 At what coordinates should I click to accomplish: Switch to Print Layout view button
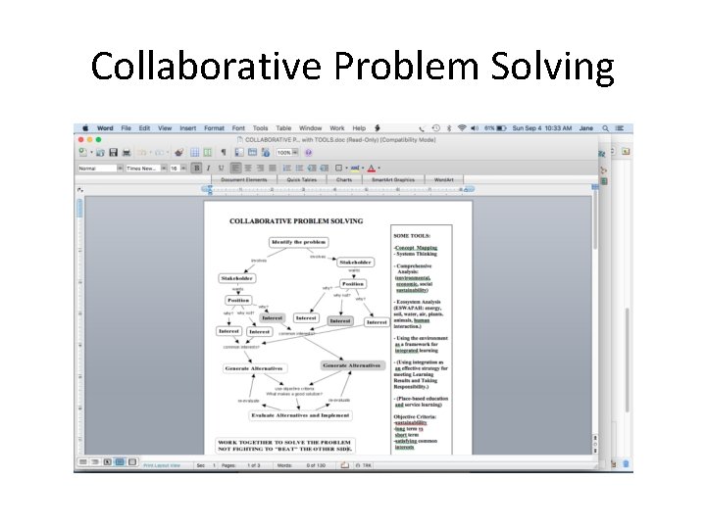(x=120, y=462)
